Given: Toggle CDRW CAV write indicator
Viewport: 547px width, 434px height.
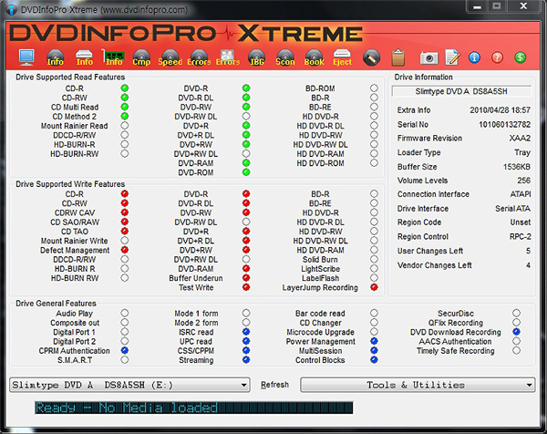Looking at the screenshot, I should tap(125, 212).
